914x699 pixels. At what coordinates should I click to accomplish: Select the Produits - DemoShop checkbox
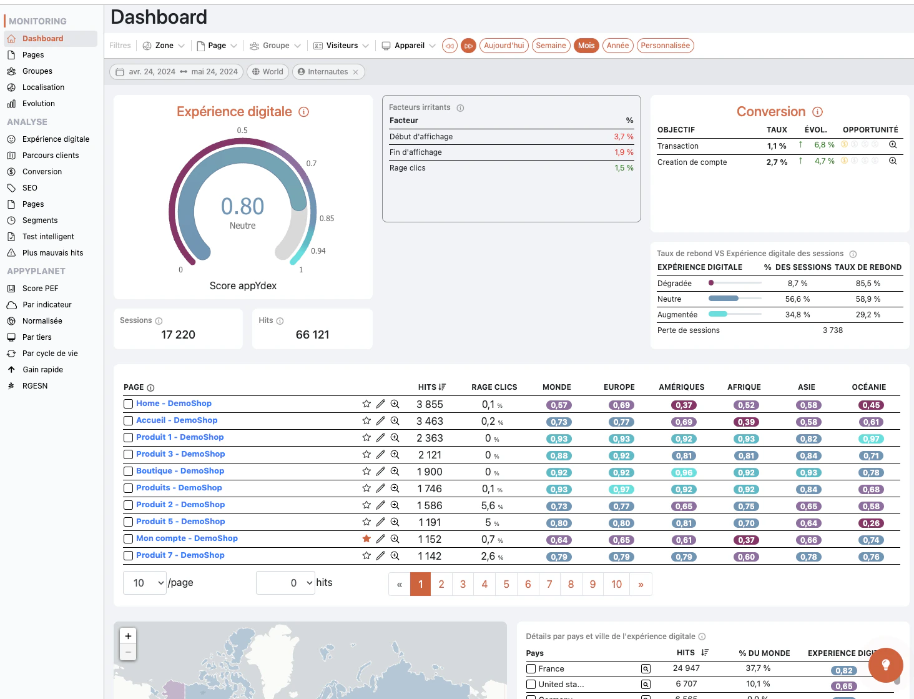click(129, 488)
